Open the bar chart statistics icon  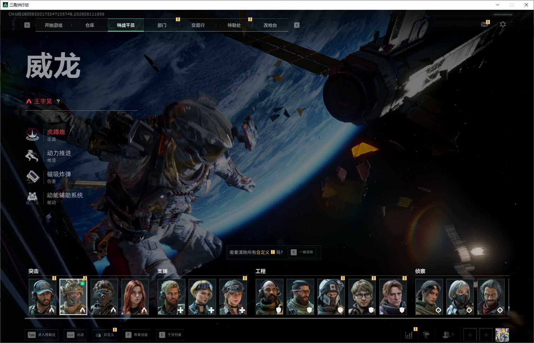click(x=409, y=335)
